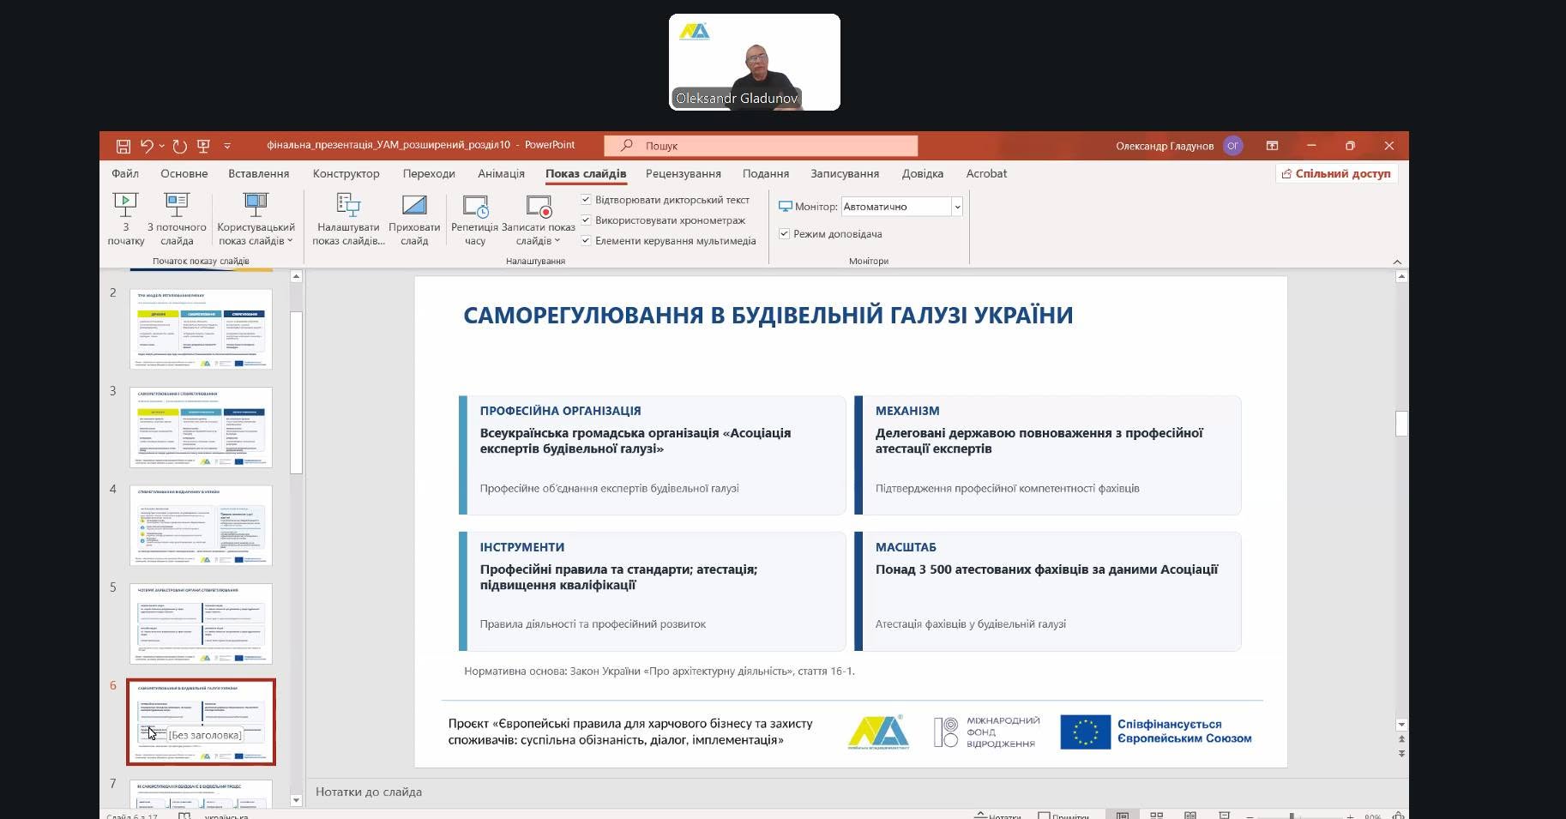Screen dimensions: 1566x819
Task: Collapse the ribbon
Action: (1397, 262)
